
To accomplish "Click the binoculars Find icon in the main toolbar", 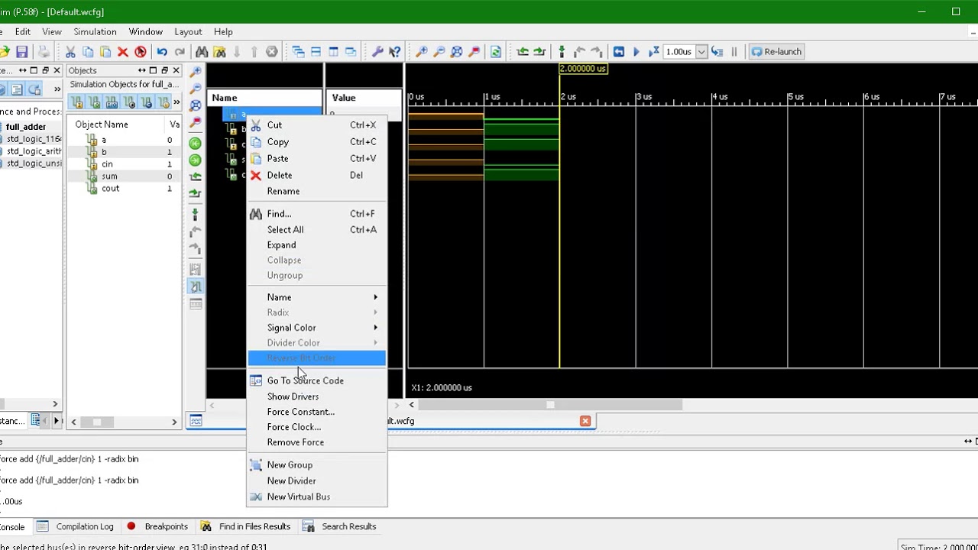I will tap(202, 52).
